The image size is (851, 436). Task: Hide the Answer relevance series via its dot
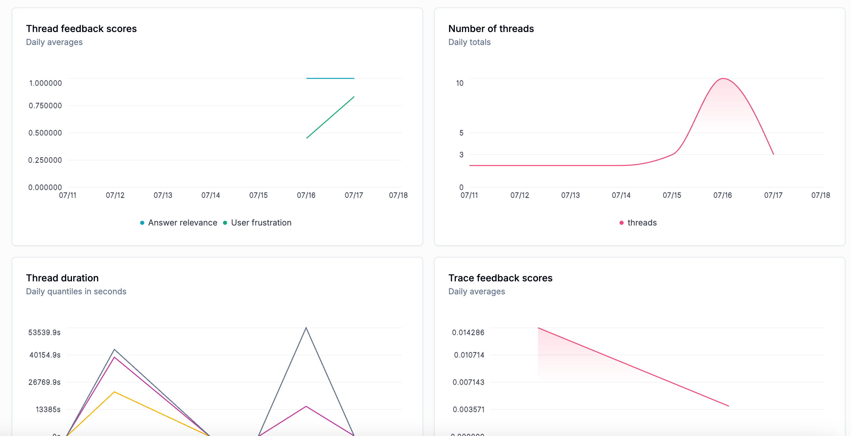point(141,222)
